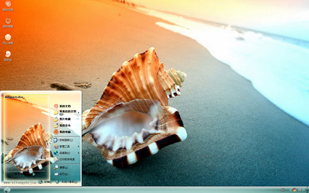Expand the 我最近的文档 submenu arrow
Viewport: 309px width, 193px height.
point(79,112)
